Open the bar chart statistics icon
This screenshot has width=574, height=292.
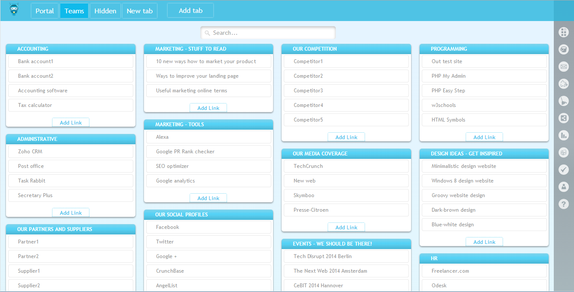tap(563, 135)
